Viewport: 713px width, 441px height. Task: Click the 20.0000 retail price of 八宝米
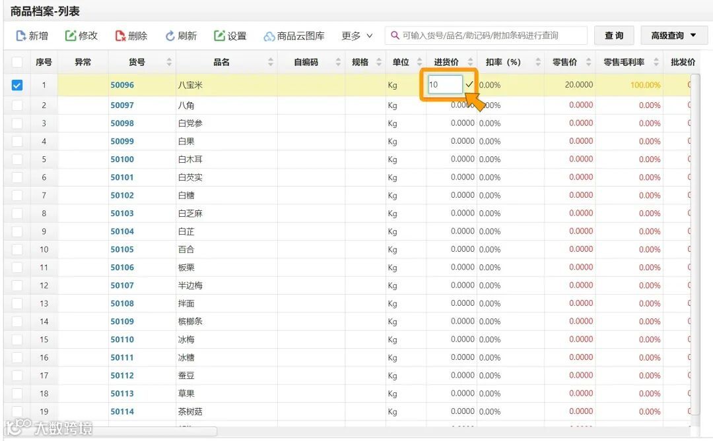tap(578, 84)
